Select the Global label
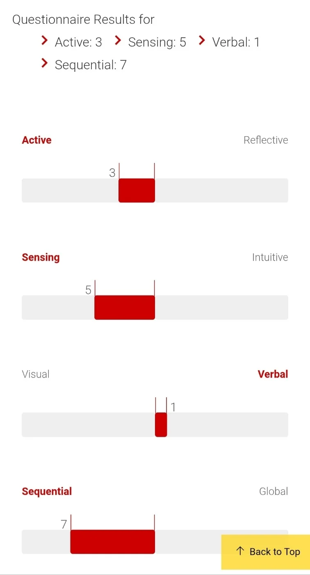Image resolution: width=310 pixels, height=575 pixels. (x=274, y=491)
